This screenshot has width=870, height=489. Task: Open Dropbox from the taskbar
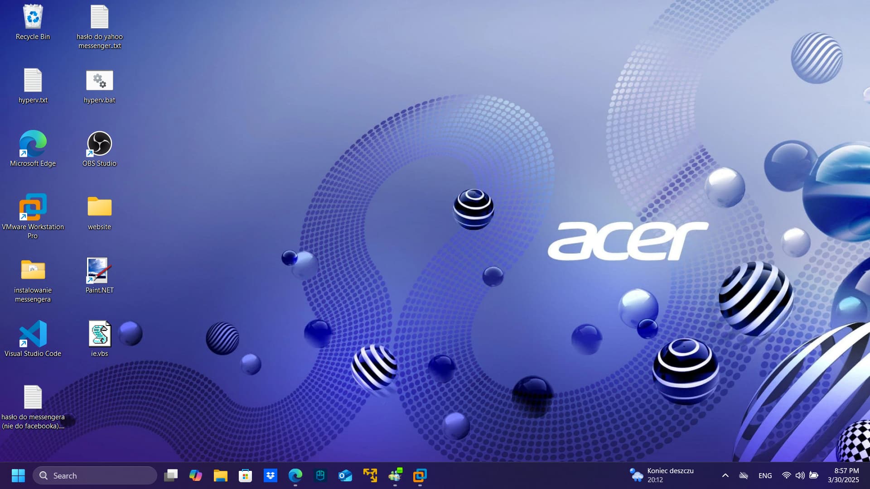tap(270, 475)
